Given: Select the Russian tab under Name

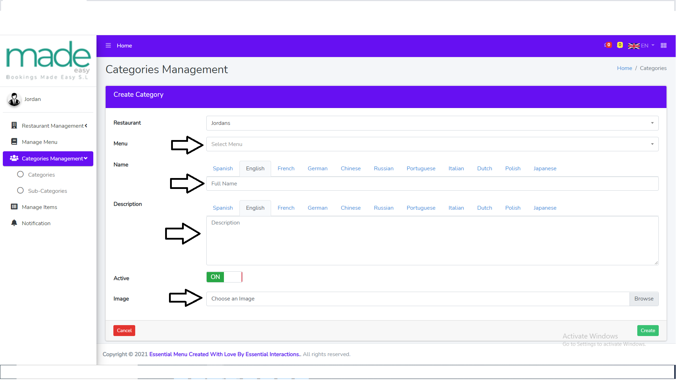Looking at the screenshot, I should pyautogui.click(x=384, y=169).
